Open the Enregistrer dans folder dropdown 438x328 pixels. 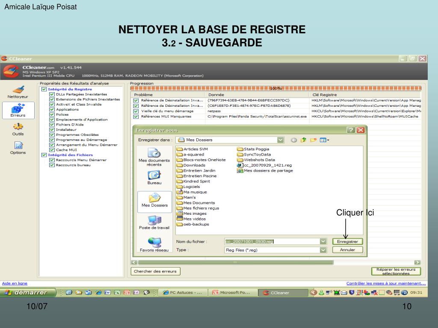point(281,140)
